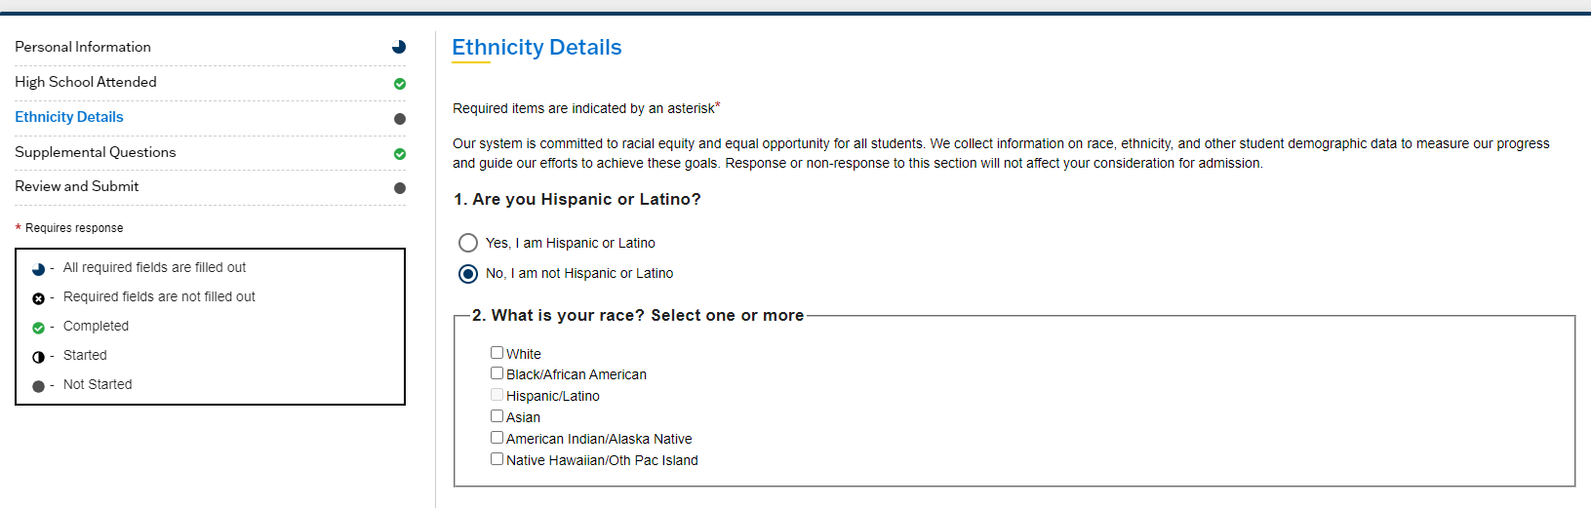Click the Supplemental Questions green checkmark icon
This screenshot has height=508, width=1591.
pos(400,154)
